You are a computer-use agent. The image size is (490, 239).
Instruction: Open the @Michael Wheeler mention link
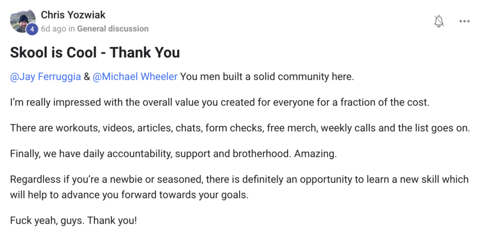coord(135,77)
